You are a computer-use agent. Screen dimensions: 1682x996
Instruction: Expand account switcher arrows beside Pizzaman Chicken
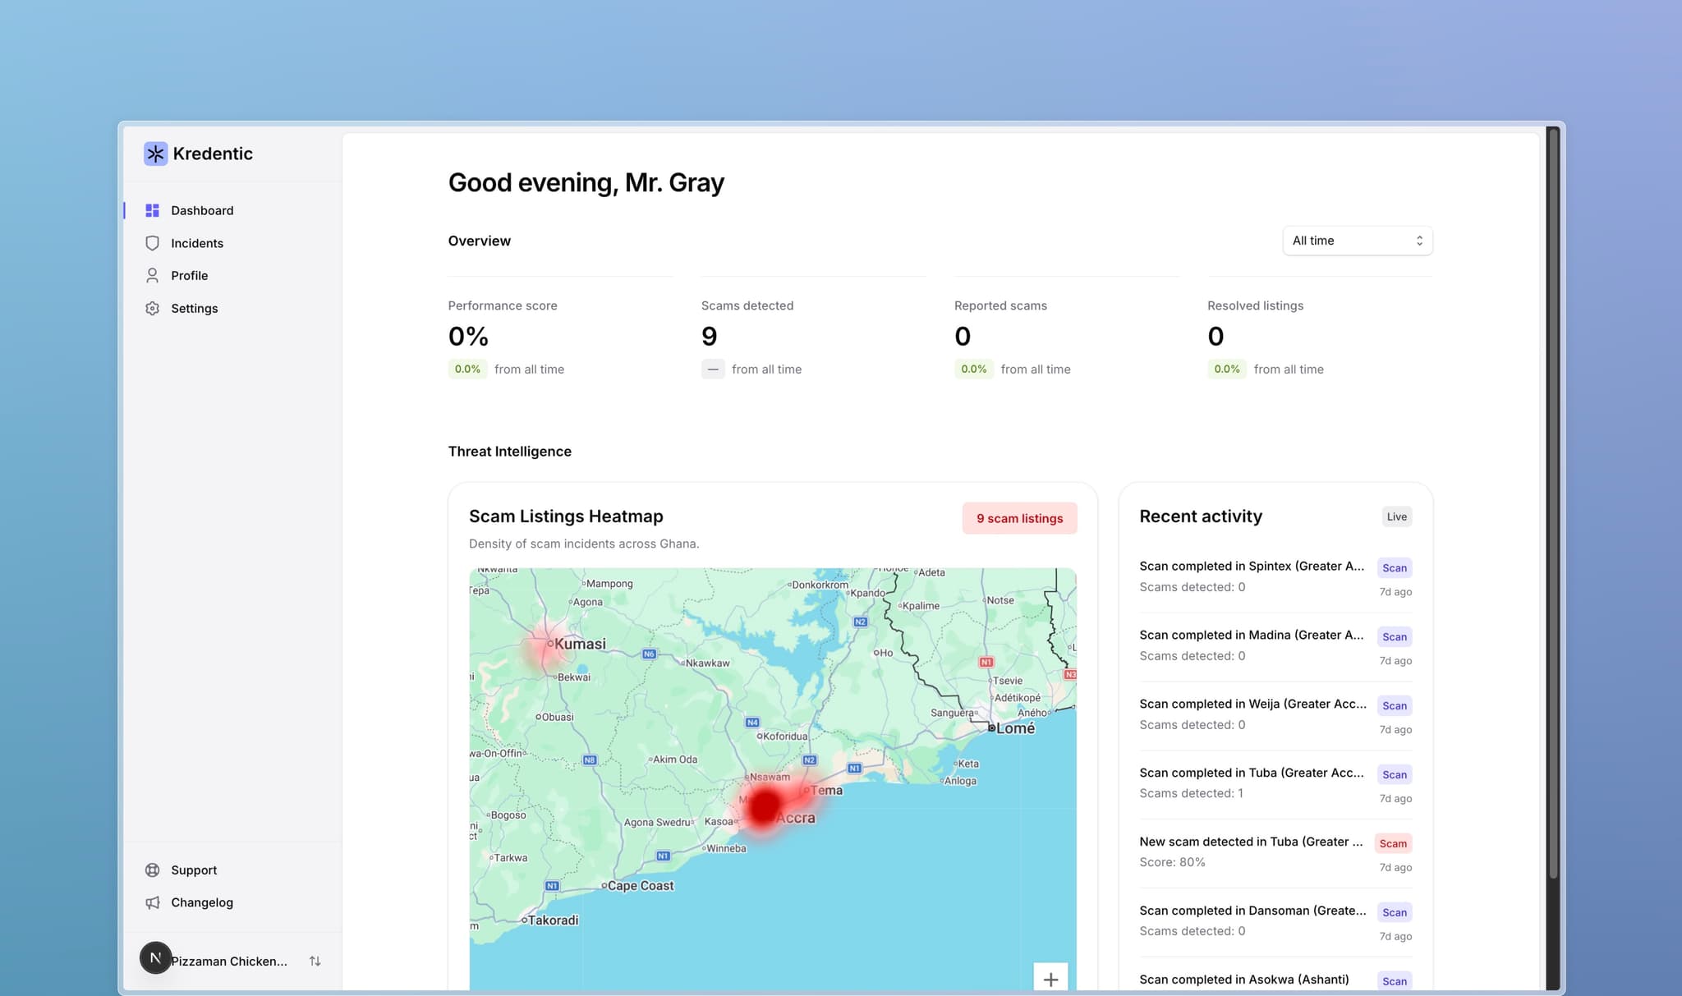tap(315, 961)
